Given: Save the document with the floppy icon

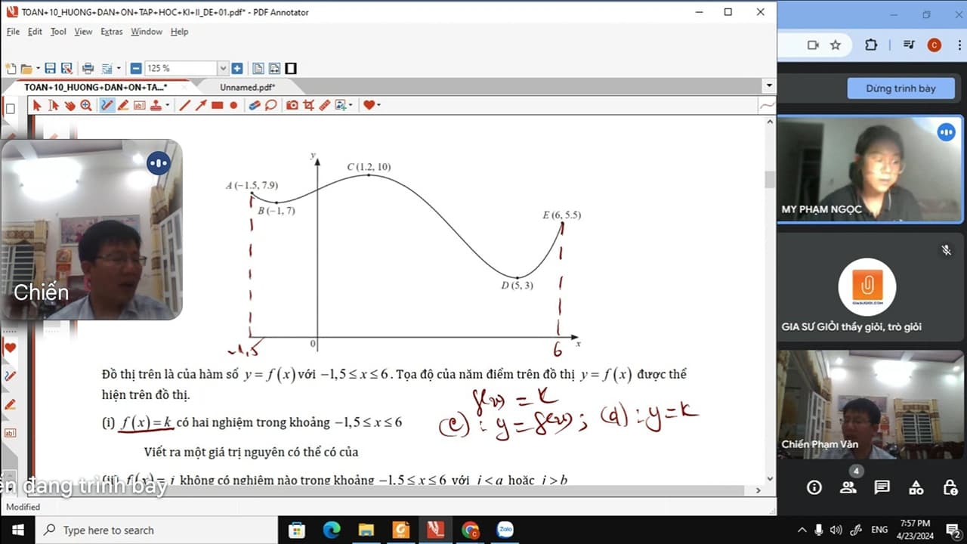Looking at the screenshot, I should click(x=51, y=68).
